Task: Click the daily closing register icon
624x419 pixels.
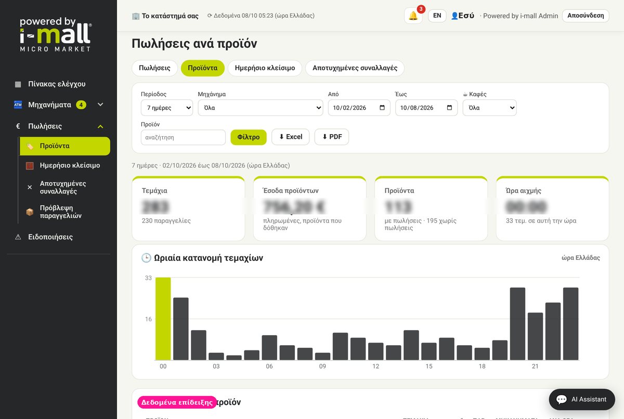Action: coord(30,165)
